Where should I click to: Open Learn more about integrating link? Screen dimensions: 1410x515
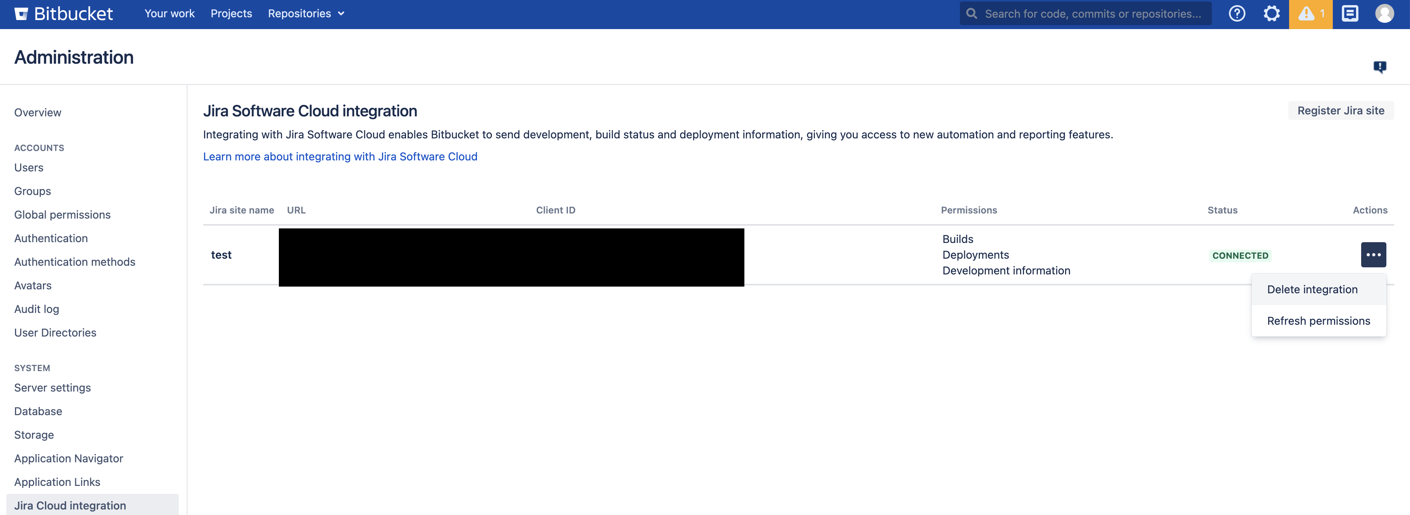coord(340,157)
